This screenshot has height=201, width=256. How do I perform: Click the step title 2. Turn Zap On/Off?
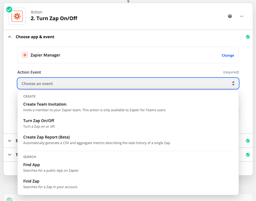54,19
